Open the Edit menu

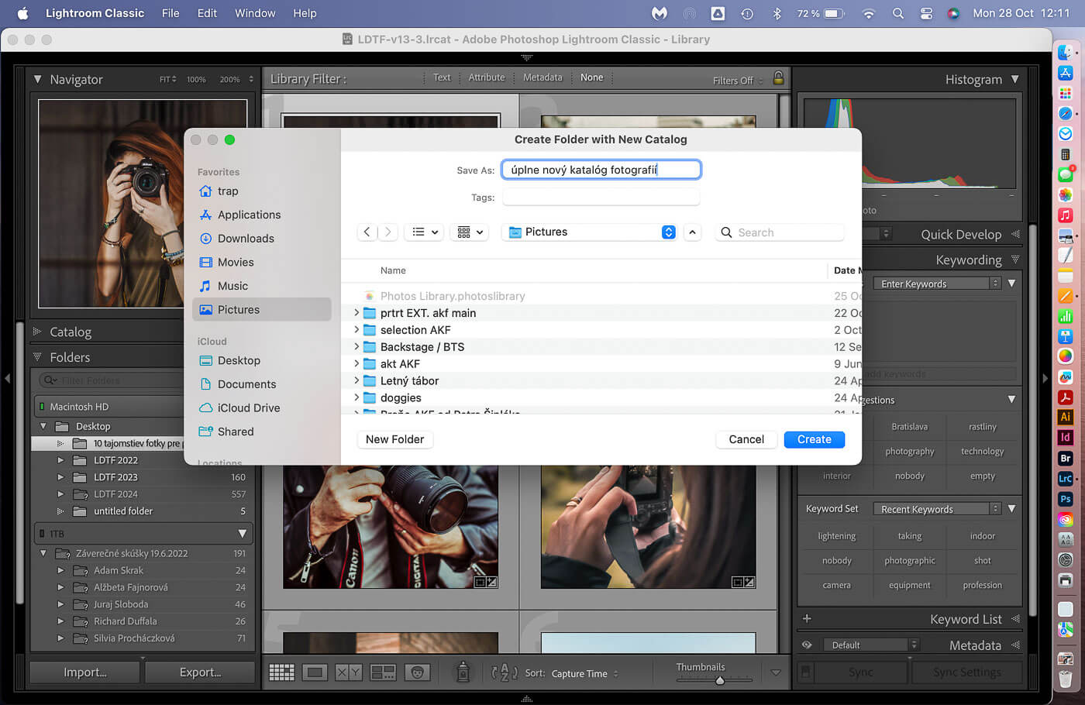(207, 13)
